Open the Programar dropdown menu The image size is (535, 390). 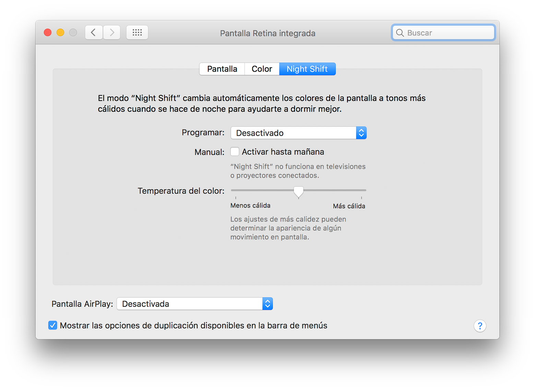coord(298,133)
